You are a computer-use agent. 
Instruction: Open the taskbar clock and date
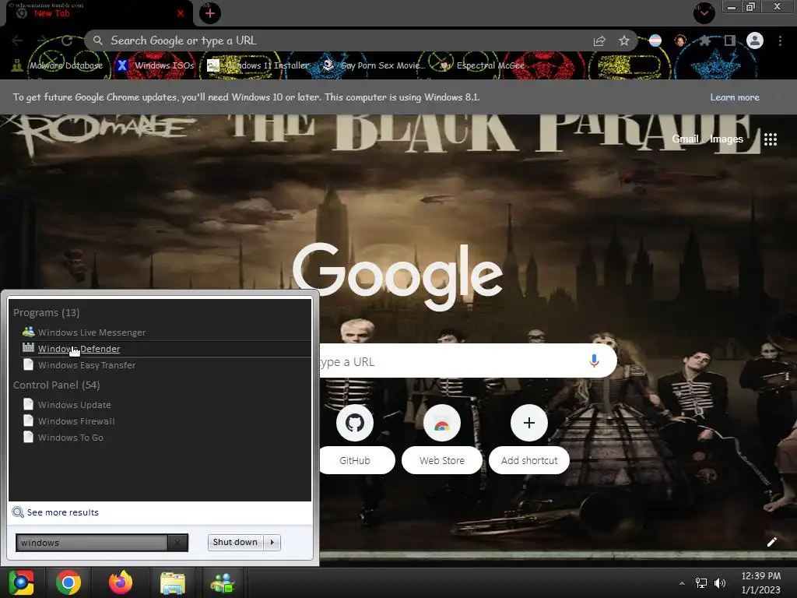click(761, 582)
